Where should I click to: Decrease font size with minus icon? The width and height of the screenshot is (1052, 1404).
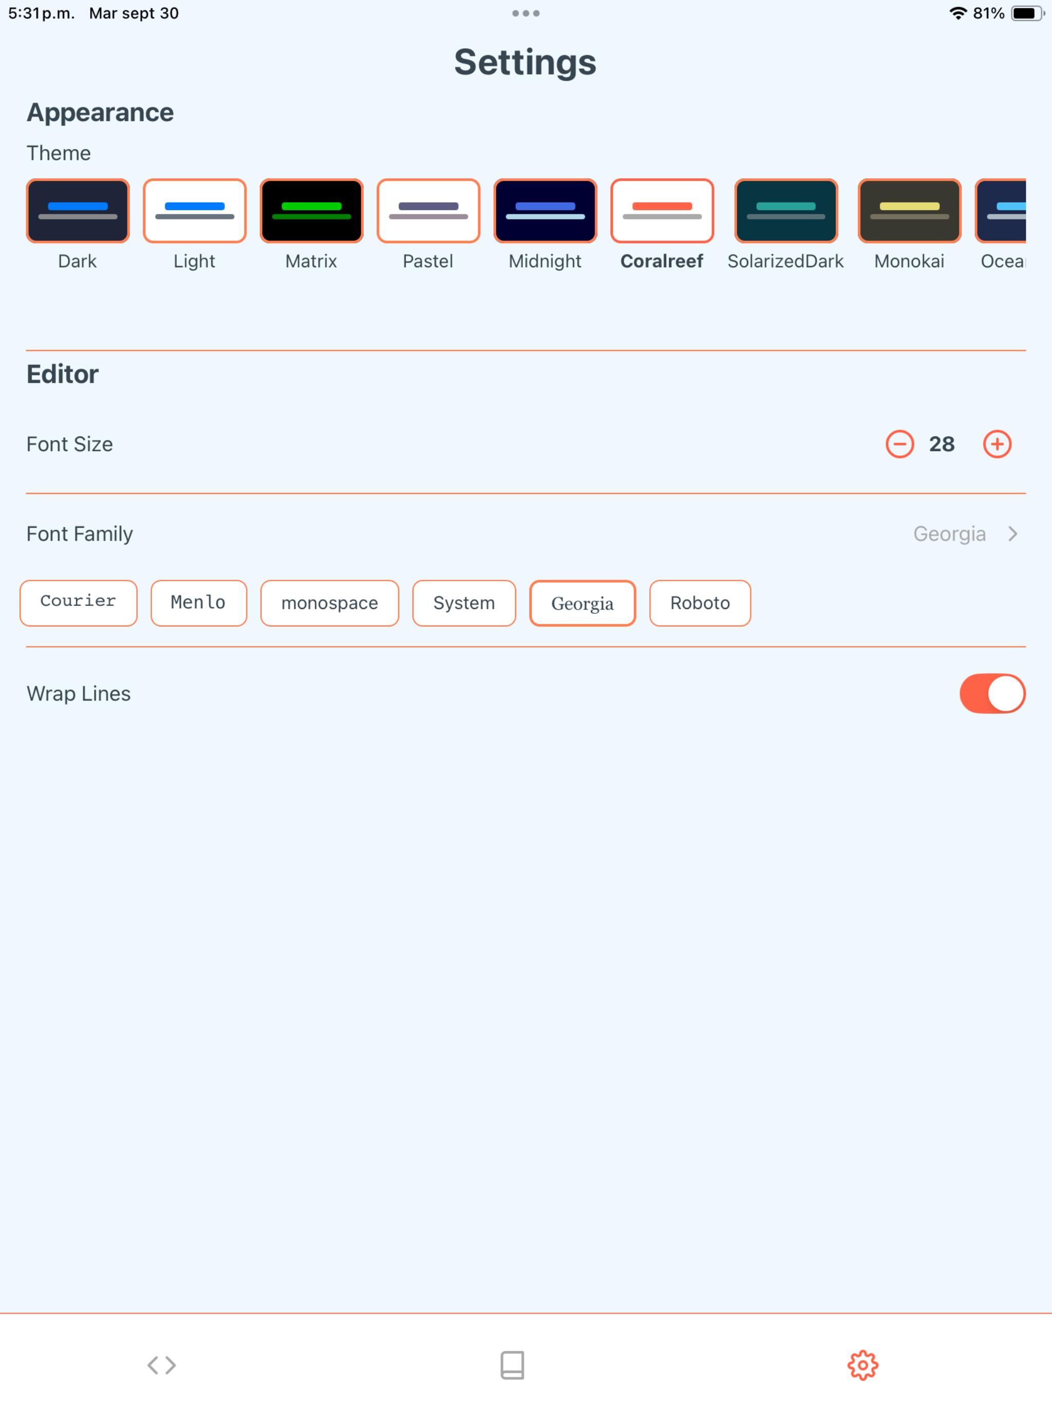[900, 444]
